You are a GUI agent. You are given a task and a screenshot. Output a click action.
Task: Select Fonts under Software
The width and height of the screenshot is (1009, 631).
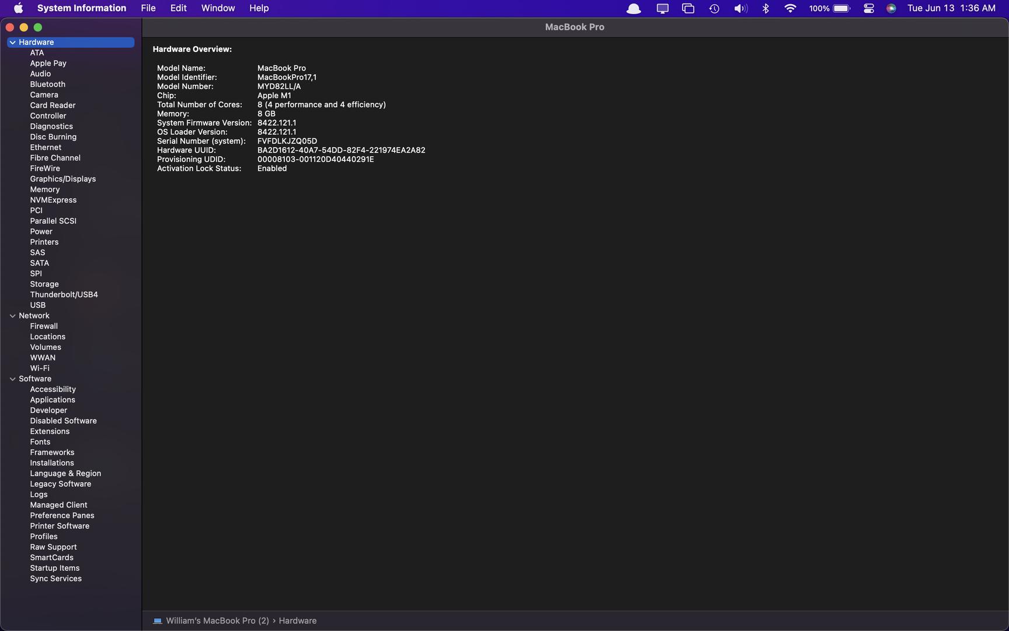pos(40,442)
